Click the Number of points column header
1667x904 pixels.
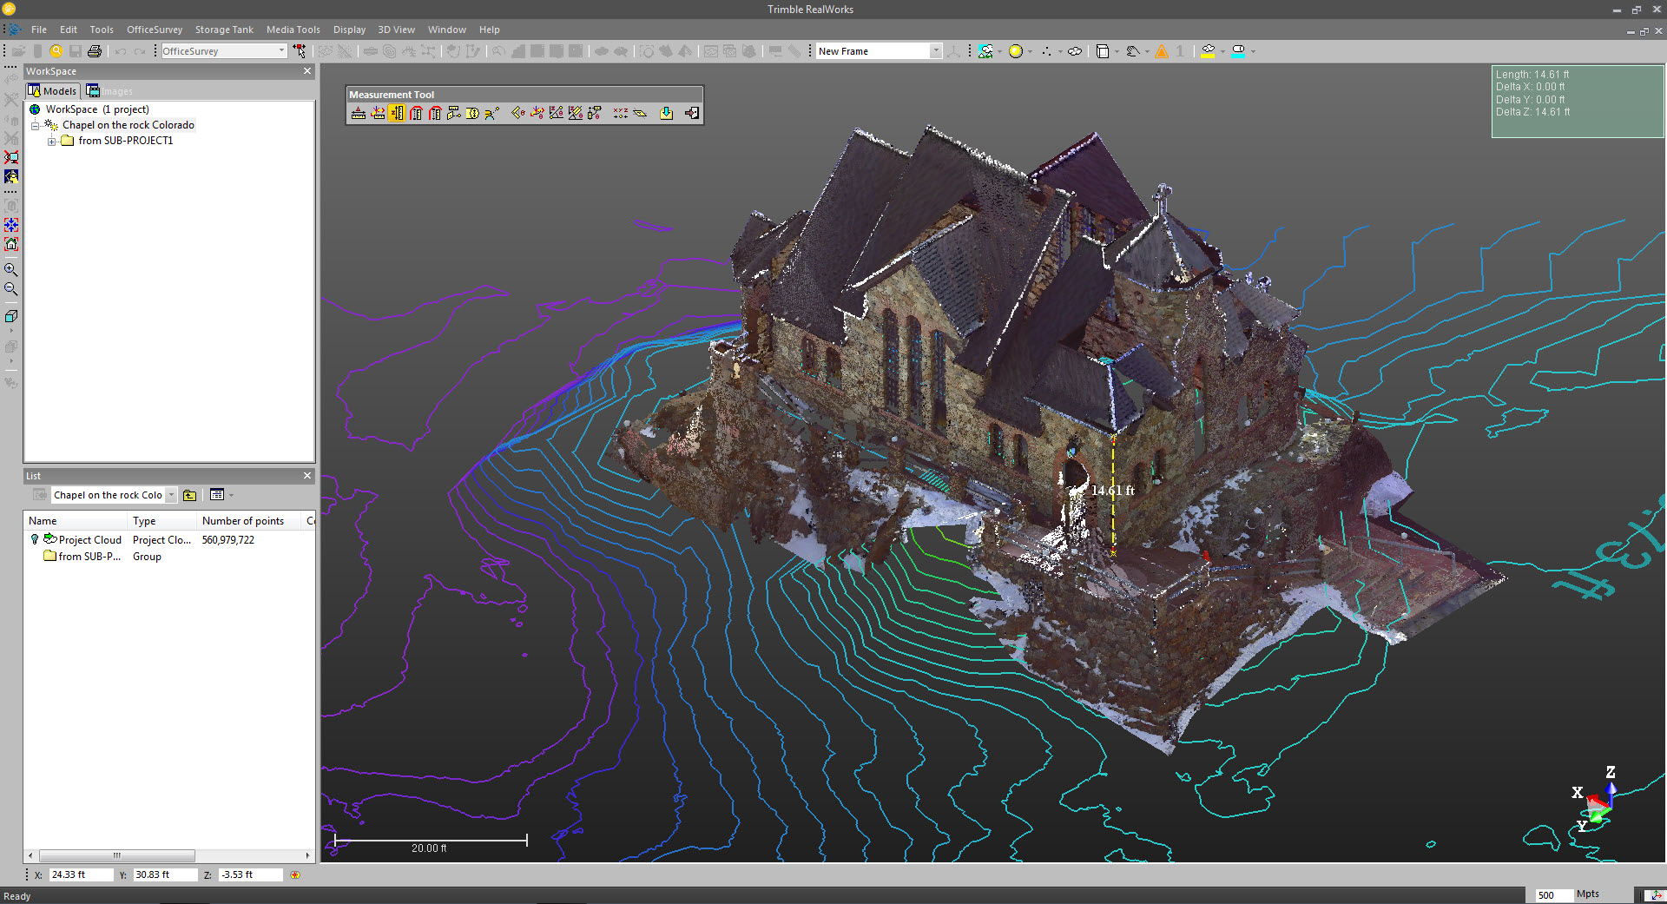243,521
